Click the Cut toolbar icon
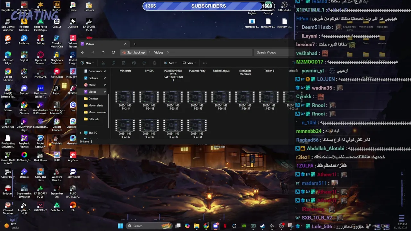 pyautogui.click(x=103, y=63)
